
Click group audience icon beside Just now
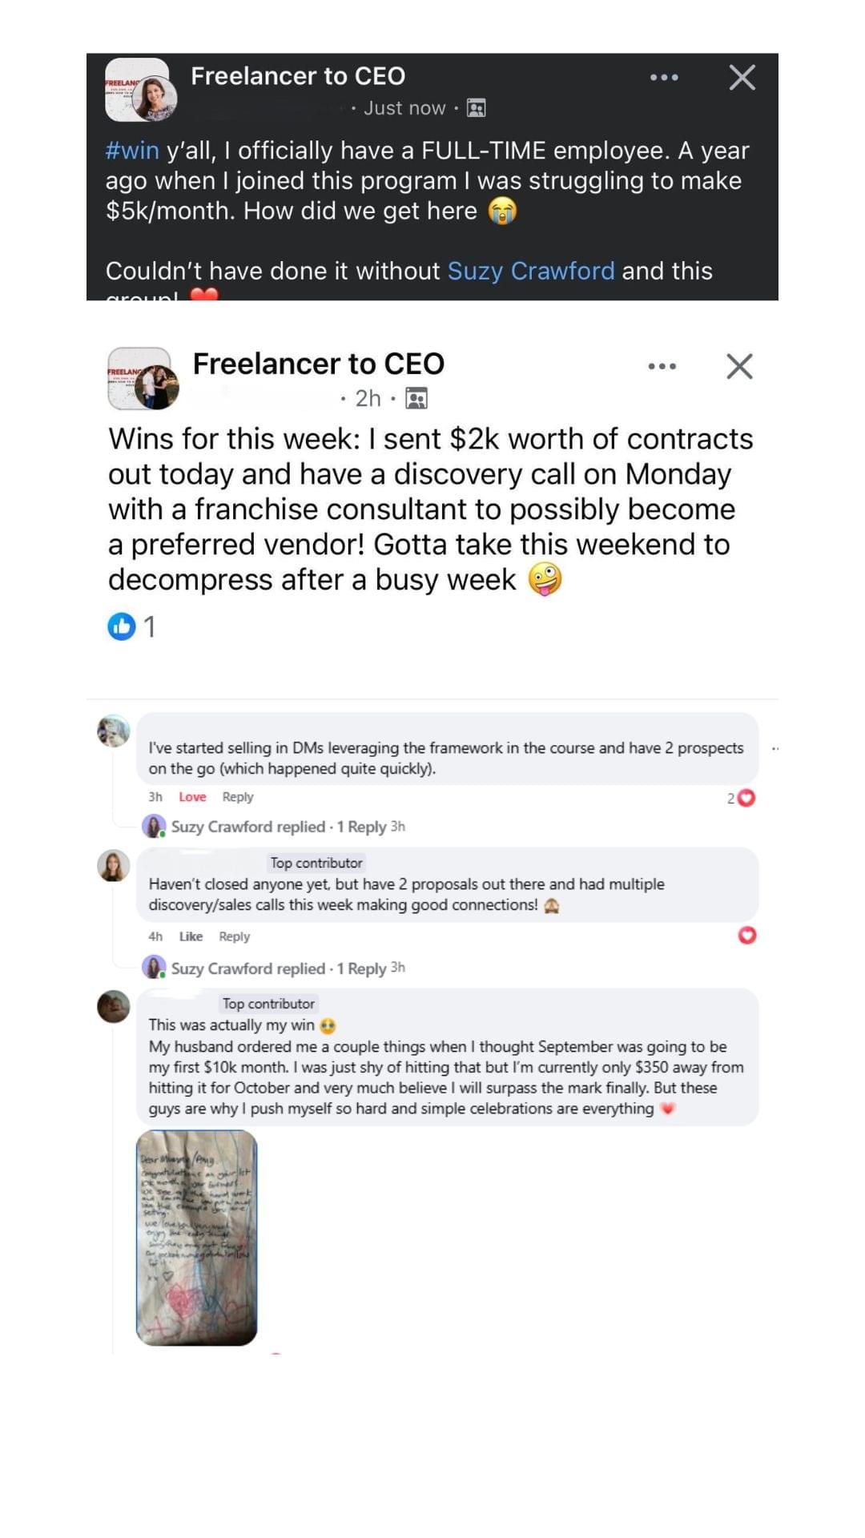coord(477,108)
